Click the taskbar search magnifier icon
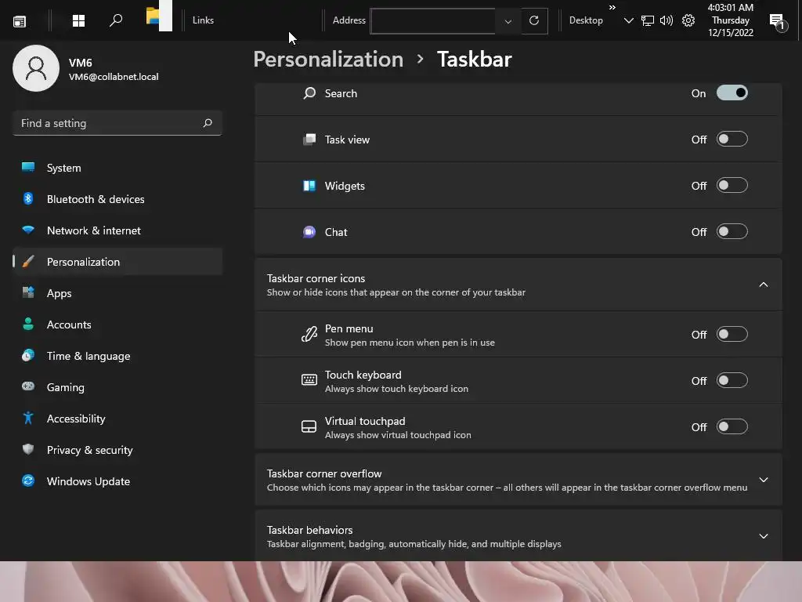Viewport: 802px width, 602px height. (116, 20)
